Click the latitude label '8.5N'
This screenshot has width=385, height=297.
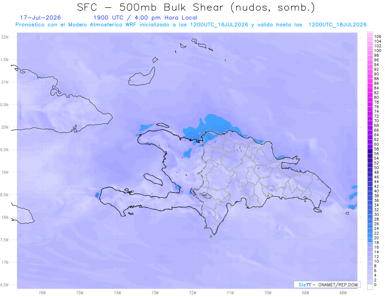(5, 195)
